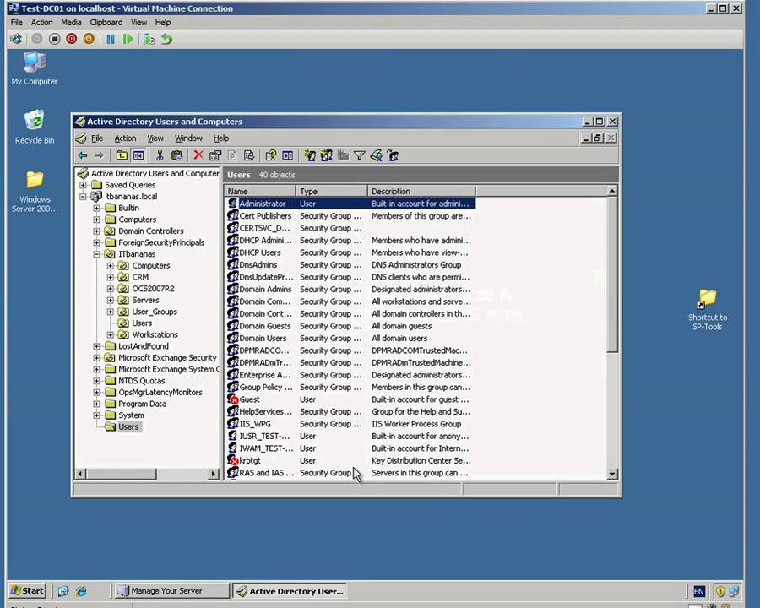760x608 pixels.
Task: Sort the list by the Type column header
Action: point(332,191)
